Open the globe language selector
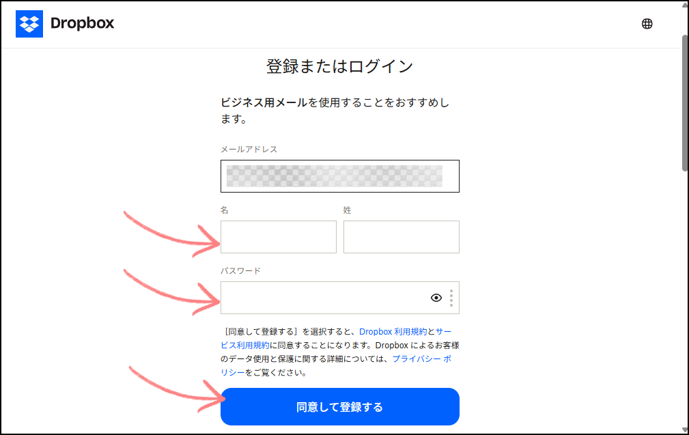This screenshot has height=435, width=689. click(x=647, y=24)
